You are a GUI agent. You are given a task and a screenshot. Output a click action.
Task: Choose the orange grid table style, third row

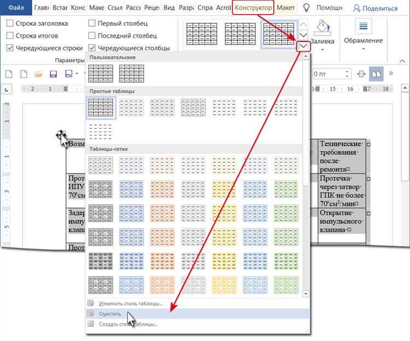[x=162, y=213]
